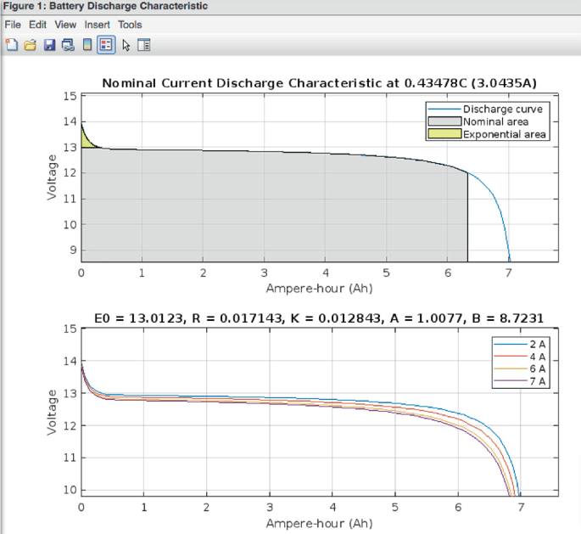
Task: Open a file using the folder icon
Action: tap(31, 45)
